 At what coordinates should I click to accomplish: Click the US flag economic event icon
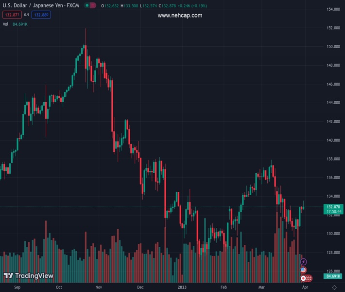pyautogui.click(x=304, y=270)
